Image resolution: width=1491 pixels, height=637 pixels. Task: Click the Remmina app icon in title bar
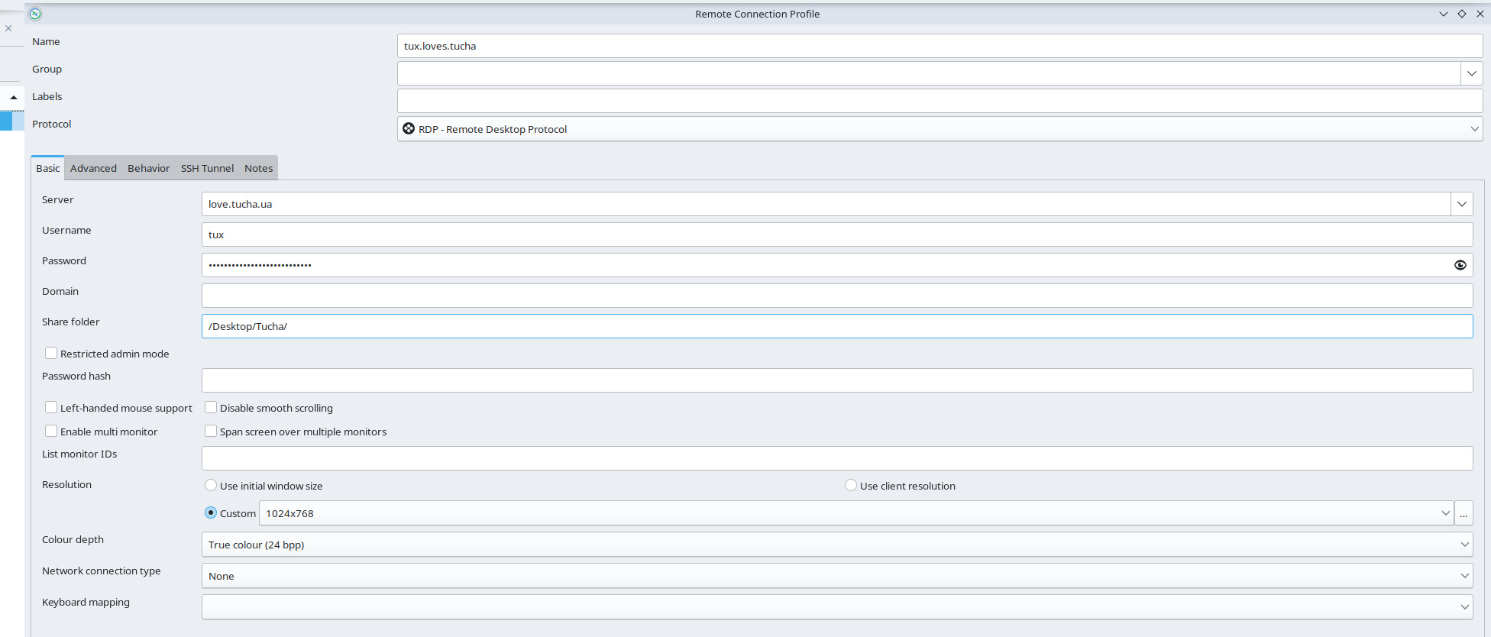[35, 14]
